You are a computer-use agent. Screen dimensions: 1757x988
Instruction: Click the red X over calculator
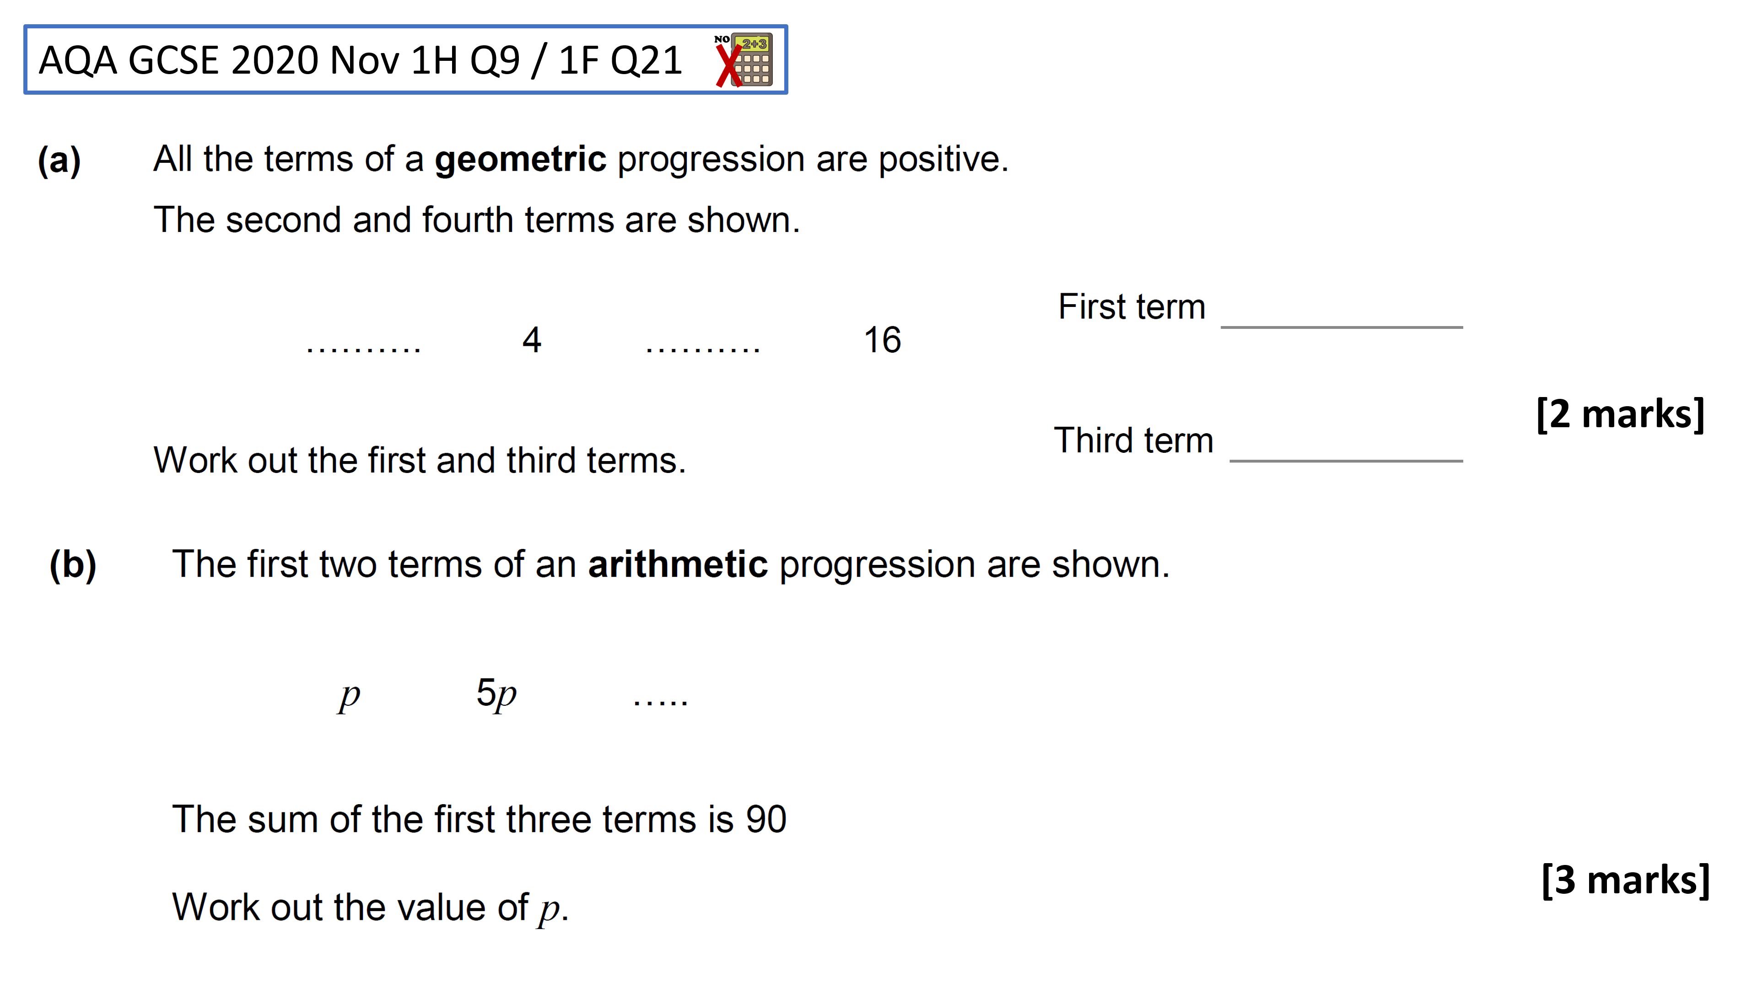coord(729,65)
